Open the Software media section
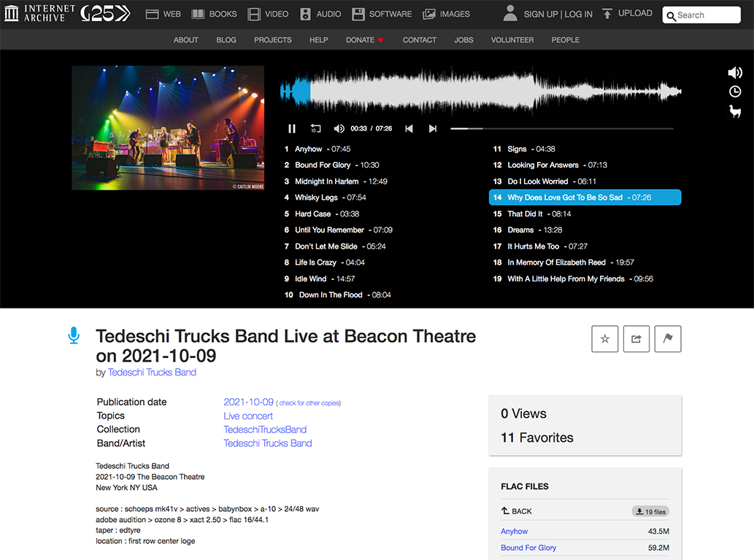The width and height of the screenshot is (754, 560). (x=382, y=14)
